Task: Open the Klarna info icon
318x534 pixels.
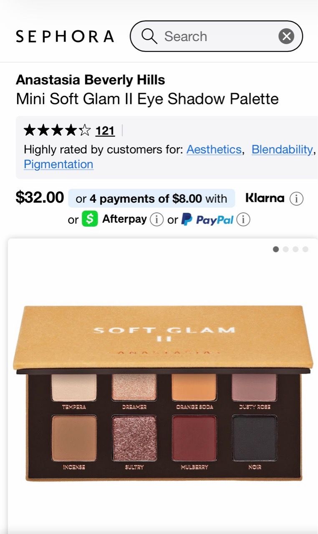Action: pos(296,199)
